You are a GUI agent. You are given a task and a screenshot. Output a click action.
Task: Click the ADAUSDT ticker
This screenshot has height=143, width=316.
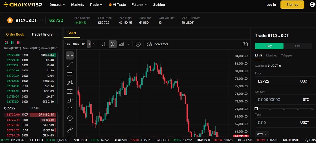click(132, 140)
